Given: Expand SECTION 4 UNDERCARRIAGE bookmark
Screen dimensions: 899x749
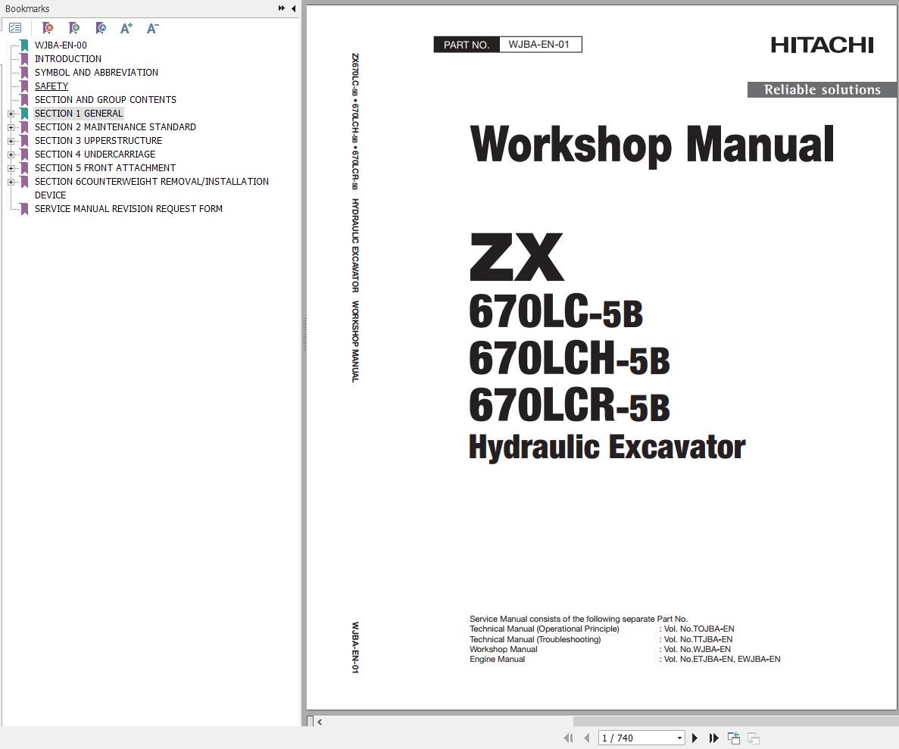Looking at the screenshot, I should pos(11,154).
